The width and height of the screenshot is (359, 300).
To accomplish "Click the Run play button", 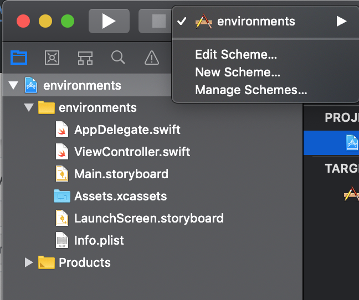I will (x=109, y=21).
